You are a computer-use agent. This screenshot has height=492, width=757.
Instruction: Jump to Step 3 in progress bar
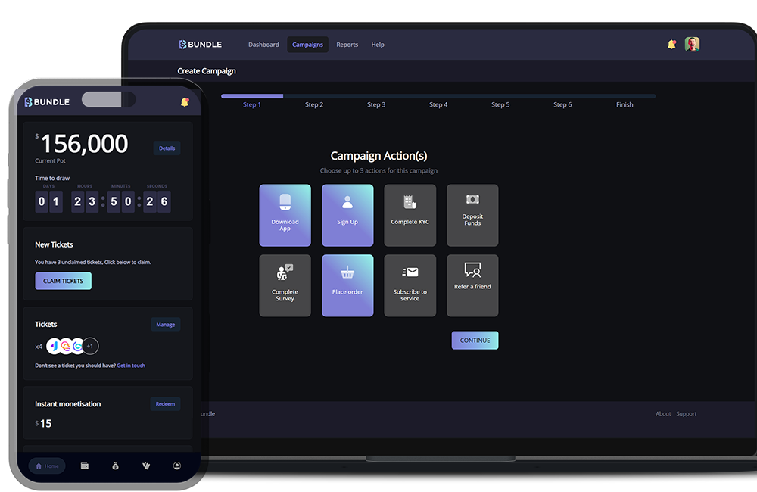376,104
